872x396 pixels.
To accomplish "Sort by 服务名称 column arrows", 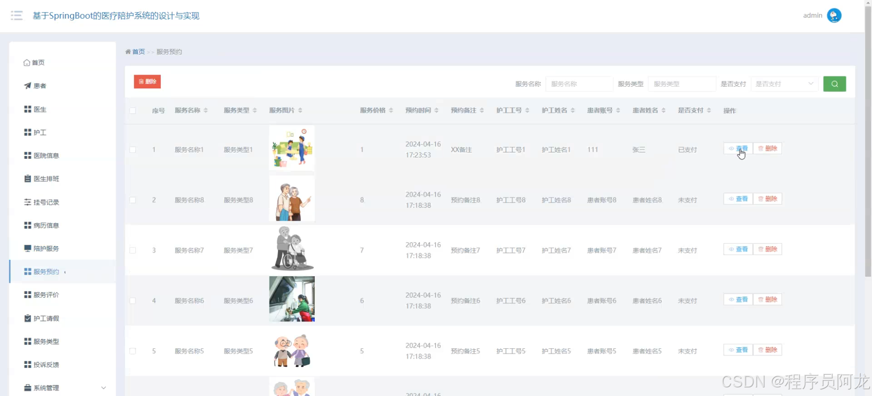I will [206, 110].
